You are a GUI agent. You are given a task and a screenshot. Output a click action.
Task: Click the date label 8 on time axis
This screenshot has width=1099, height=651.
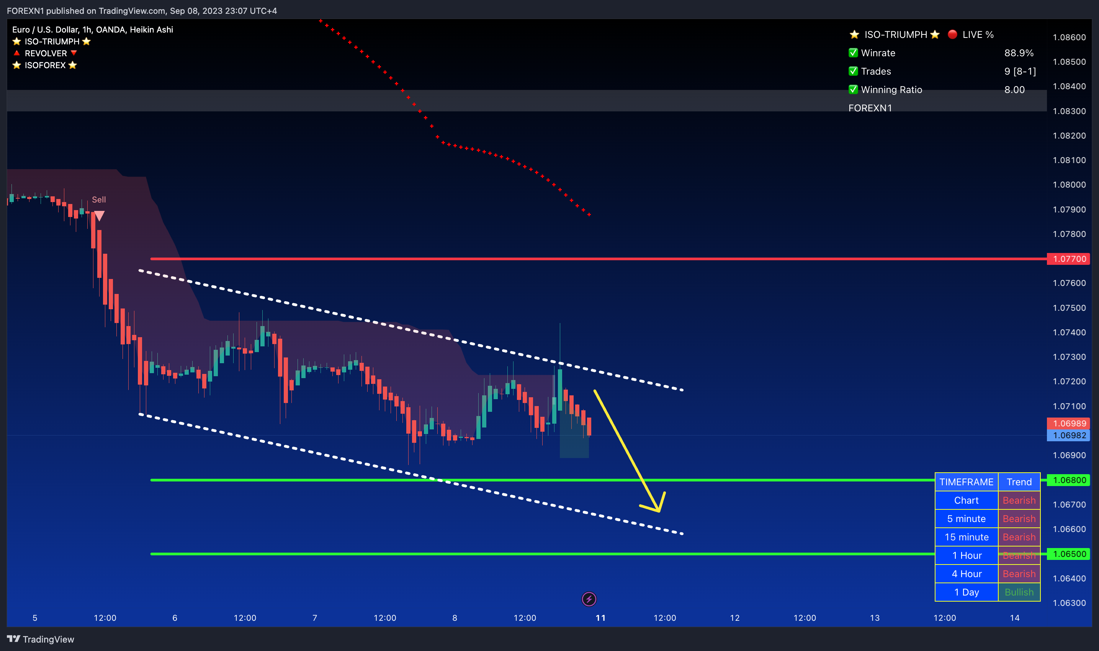click(455, 618)
